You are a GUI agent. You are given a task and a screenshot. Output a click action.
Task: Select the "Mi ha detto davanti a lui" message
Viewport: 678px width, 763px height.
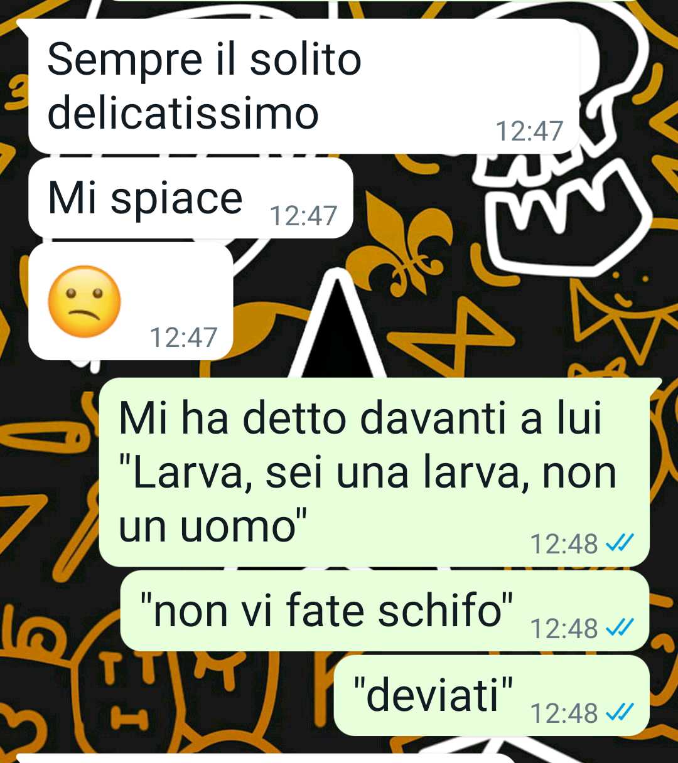374,472
